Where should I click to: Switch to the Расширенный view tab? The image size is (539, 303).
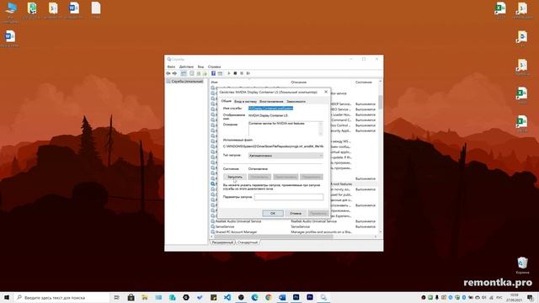click(222, 242)
